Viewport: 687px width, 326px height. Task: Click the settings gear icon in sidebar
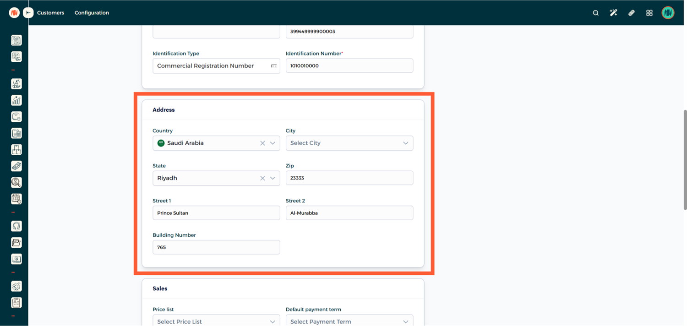pyautogui.click(x=16, y=286)
